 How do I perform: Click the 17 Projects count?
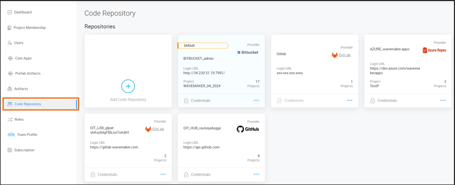click(254, 84)
